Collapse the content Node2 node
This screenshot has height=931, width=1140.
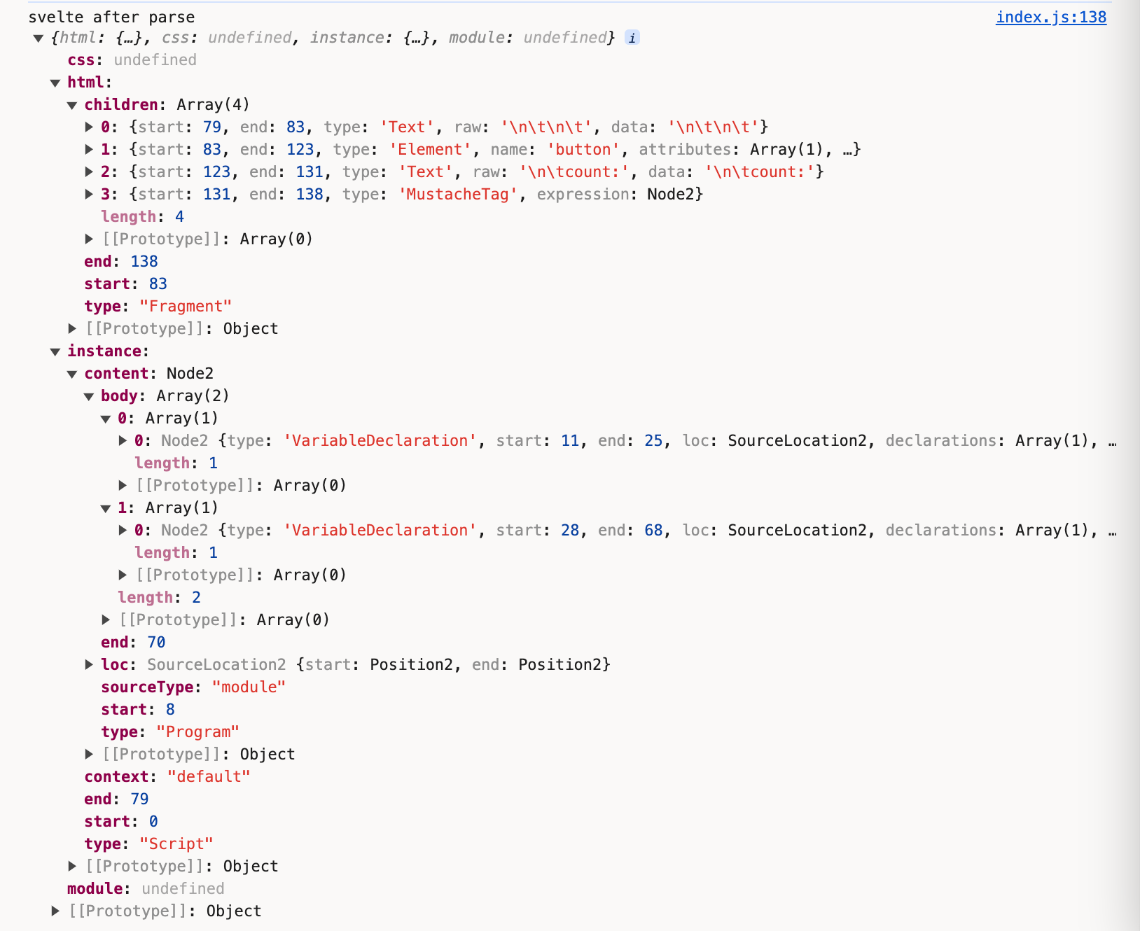point(72,374)
